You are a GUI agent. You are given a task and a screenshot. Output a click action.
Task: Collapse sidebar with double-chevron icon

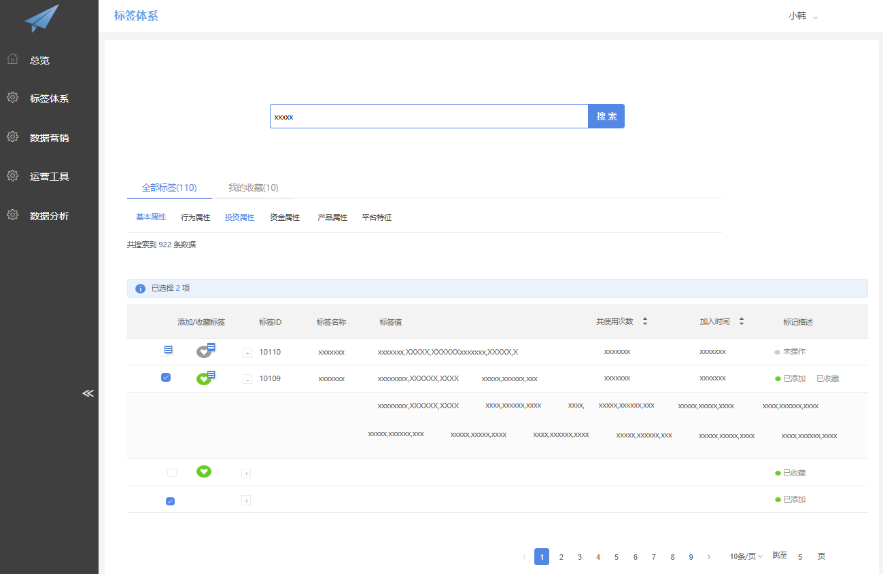88,393
